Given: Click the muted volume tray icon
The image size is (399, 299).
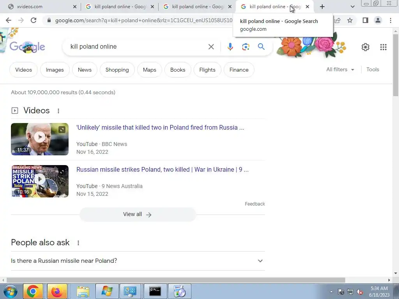Looking at the screenshot, I should coord(360,292).
